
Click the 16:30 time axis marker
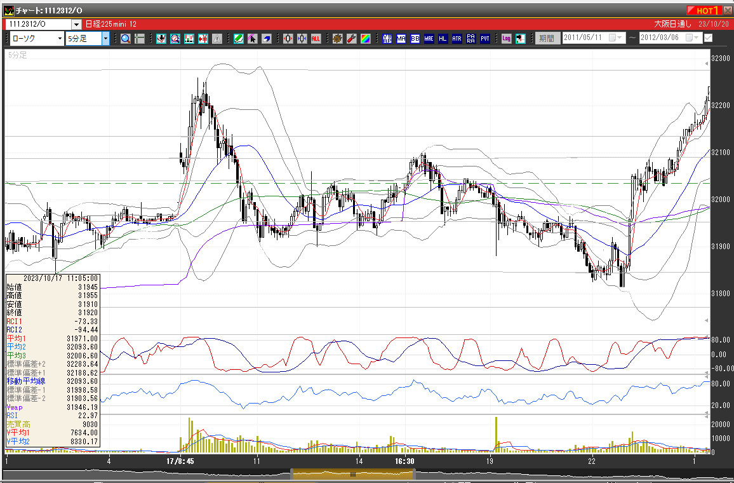pos(404,461)
